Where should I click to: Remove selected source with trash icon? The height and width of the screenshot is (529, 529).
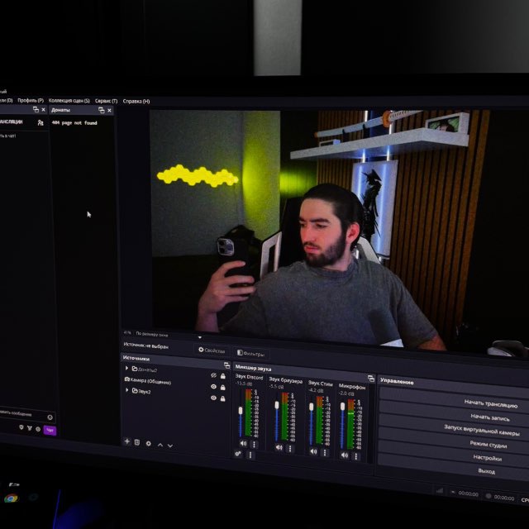point(137,442)
